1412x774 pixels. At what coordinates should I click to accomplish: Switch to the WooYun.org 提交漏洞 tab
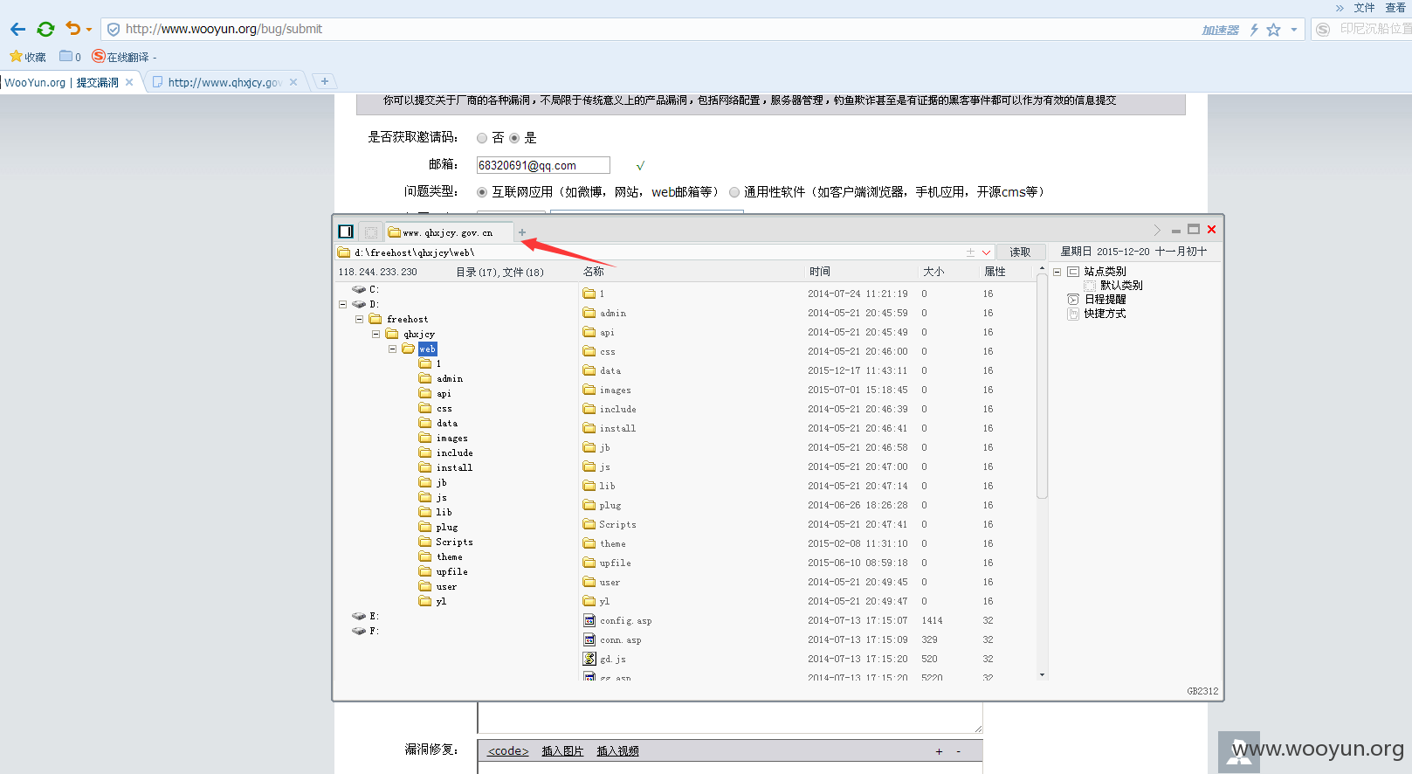point(61,82)
